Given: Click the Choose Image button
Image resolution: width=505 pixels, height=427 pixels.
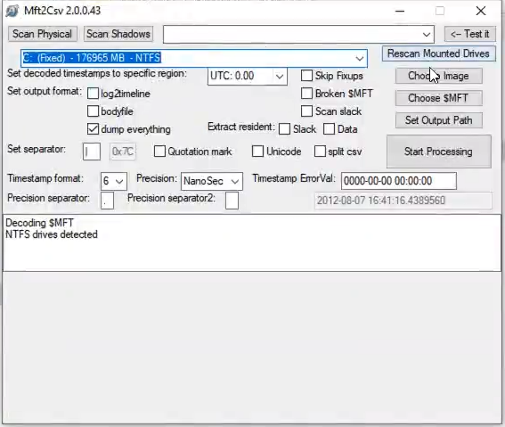Looking at the screenshot, I should 439,76.
